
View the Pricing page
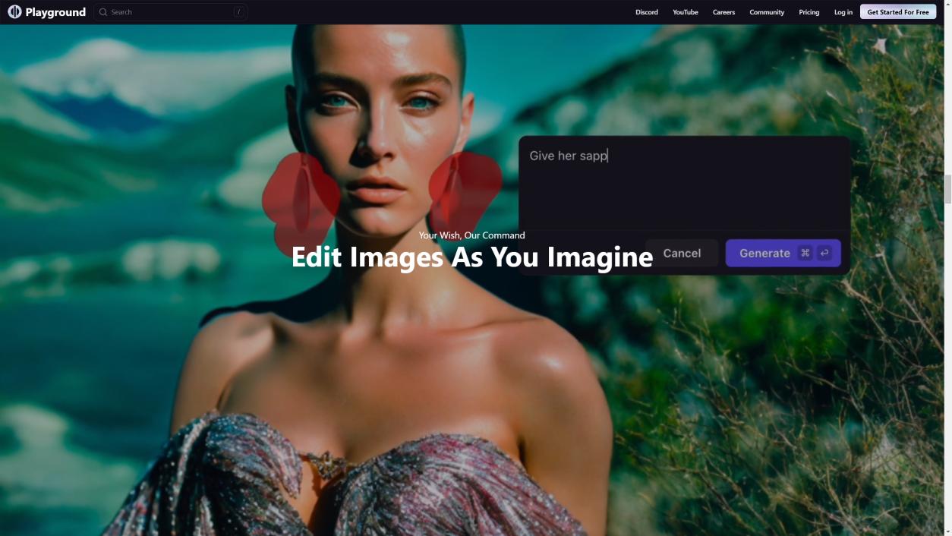point(809,12)
